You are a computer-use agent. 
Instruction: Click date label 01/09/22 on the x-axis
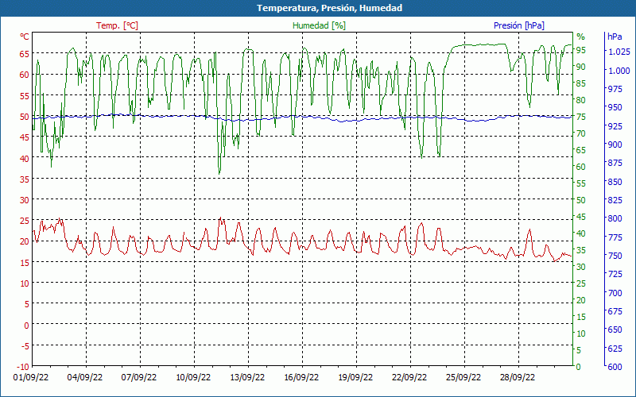point(31,378)
